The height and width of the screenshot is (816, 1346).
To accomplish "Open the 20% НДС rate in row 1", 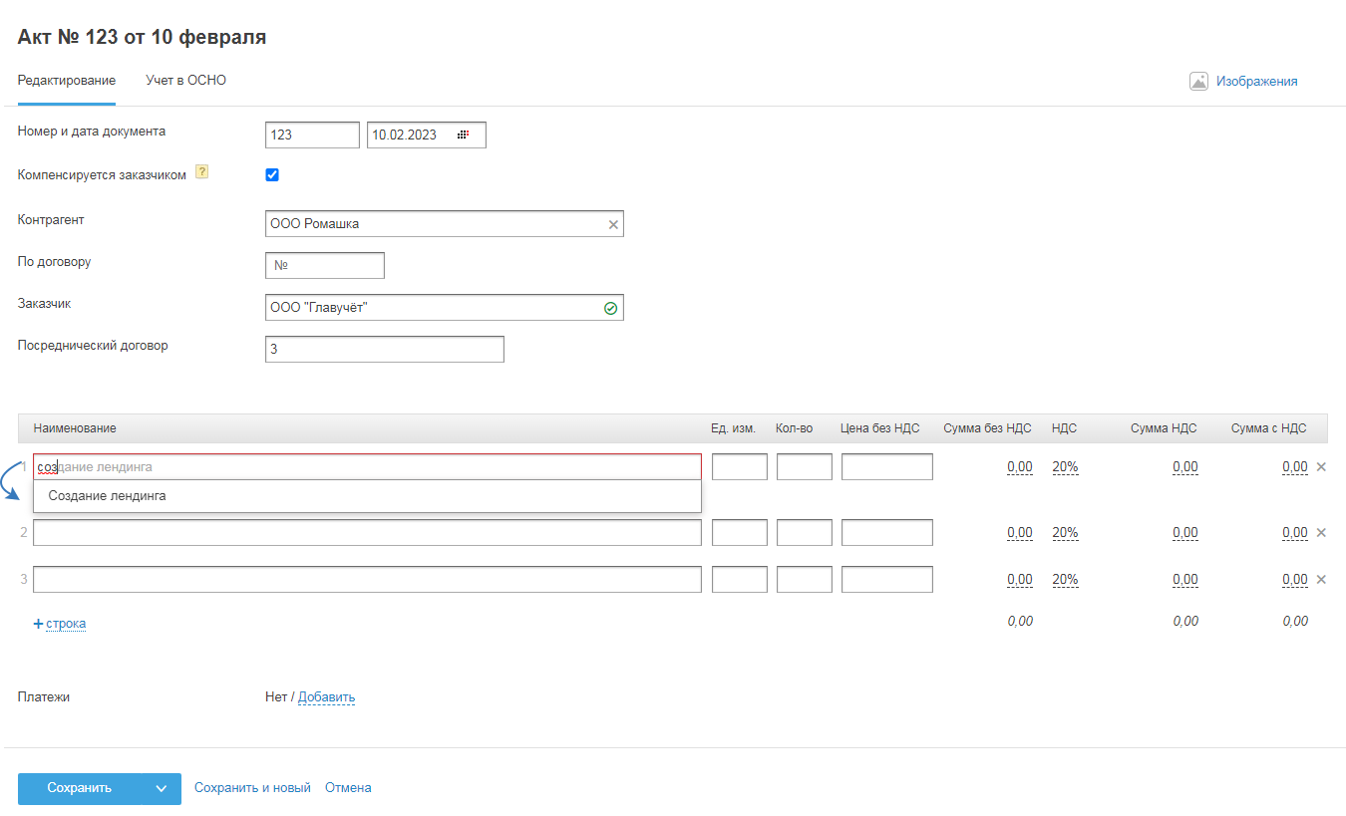I will point(1065,466).
